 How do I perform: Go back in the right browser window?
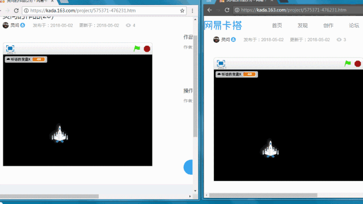209,10
